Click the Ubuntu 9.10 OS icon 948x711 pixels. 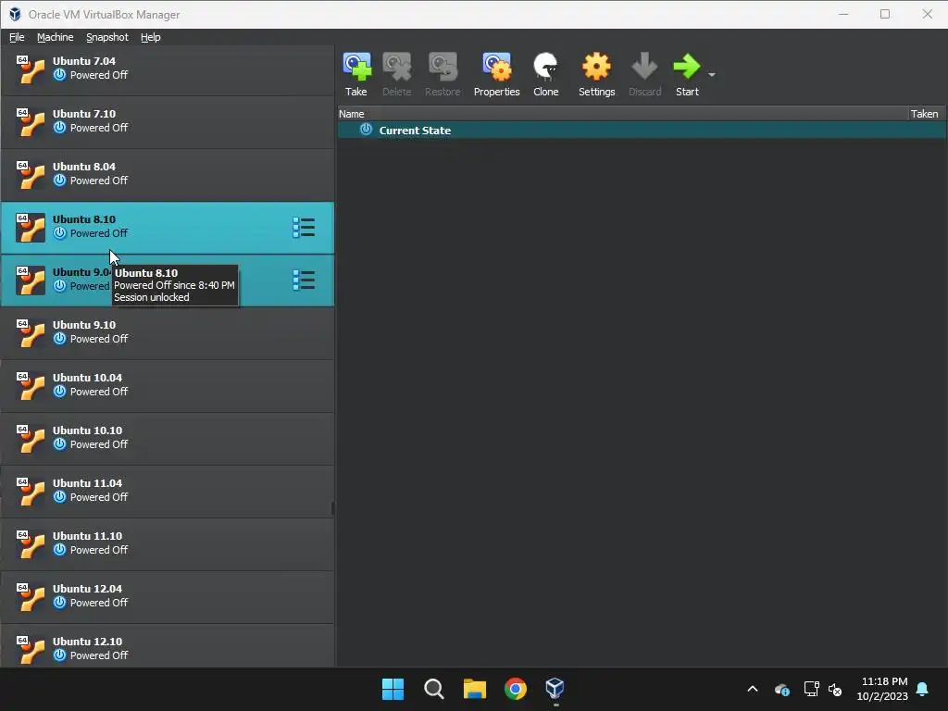click(31, 333)
